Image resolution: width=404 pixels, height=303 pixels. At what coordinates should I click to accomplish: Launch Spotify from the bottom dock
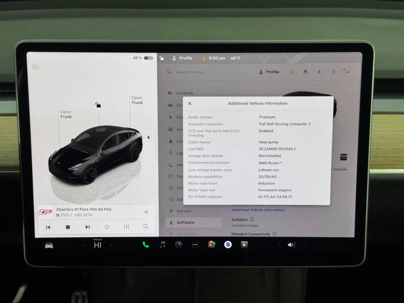228,246
